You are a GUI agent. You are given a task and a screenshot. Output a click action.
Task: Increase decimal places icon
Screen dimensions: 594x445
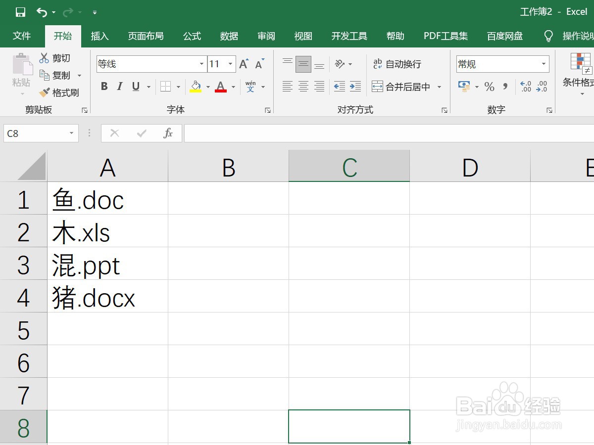tap(525, 87)
